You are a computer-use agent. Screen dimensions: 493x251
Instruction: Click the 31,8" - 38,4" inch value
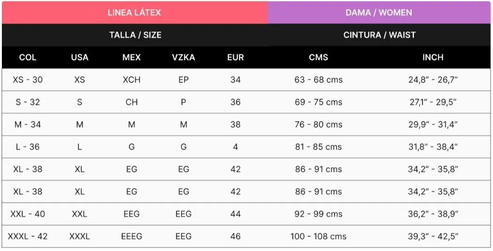click(x=433, y=147)
